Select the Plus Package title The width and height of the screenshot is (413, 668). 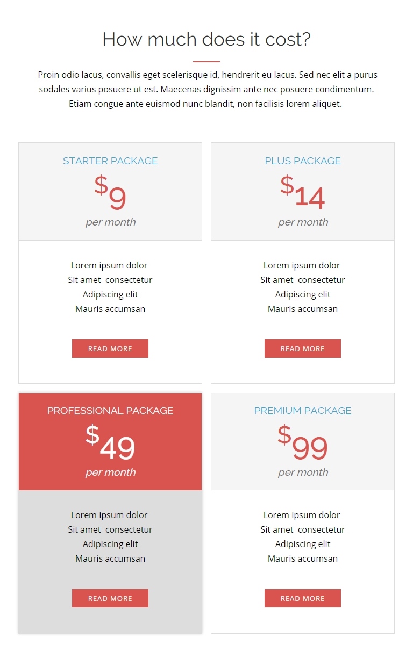(x=303, y=161)
